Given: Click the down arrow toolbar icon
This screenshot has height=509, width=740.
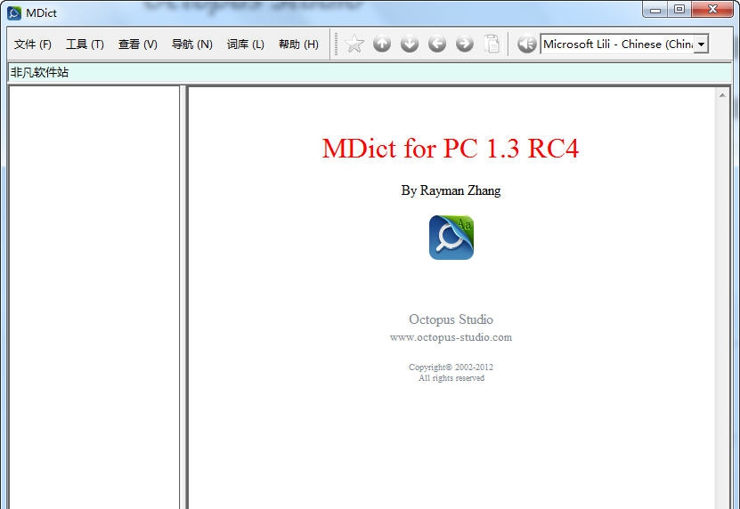Looking at the screenshot, I should coord(409,44).
